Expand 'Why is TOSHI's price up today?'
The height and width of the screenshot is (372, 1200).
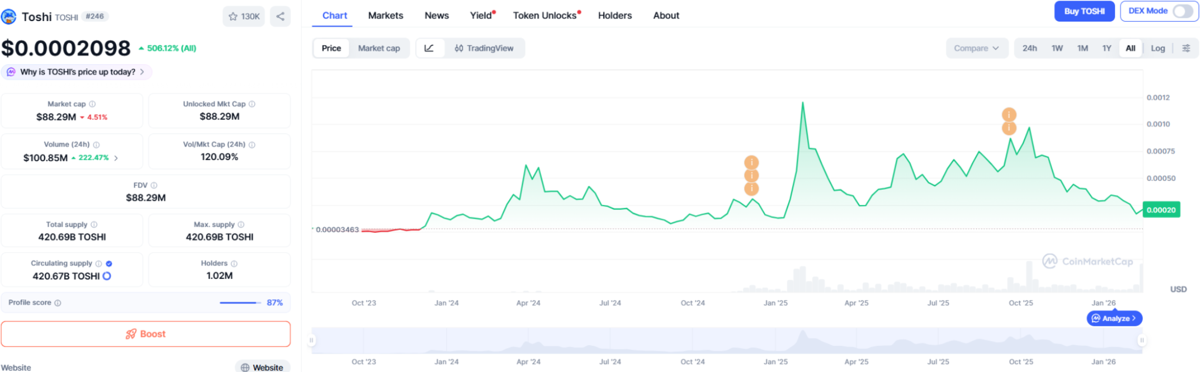coord(77,72)
